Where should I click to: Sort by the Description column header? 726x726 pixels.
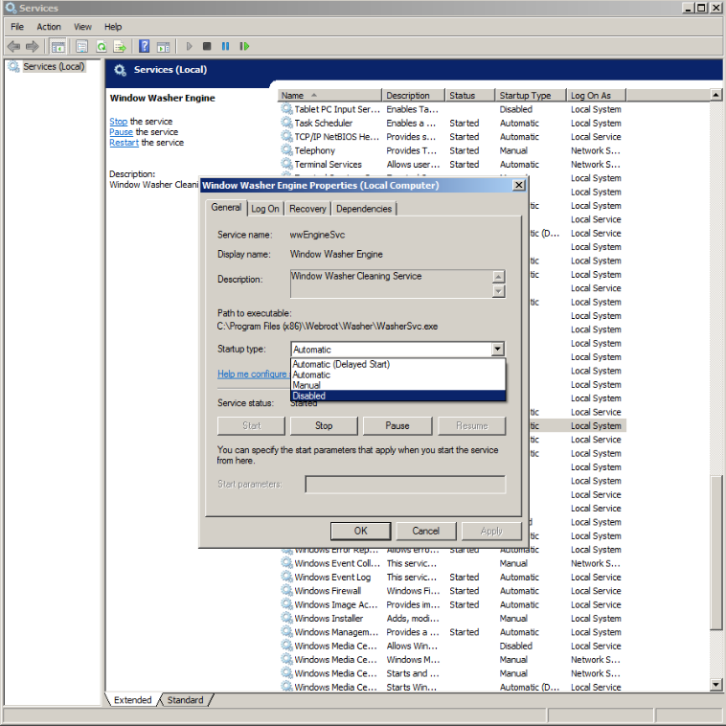click(x=414, y=96)
